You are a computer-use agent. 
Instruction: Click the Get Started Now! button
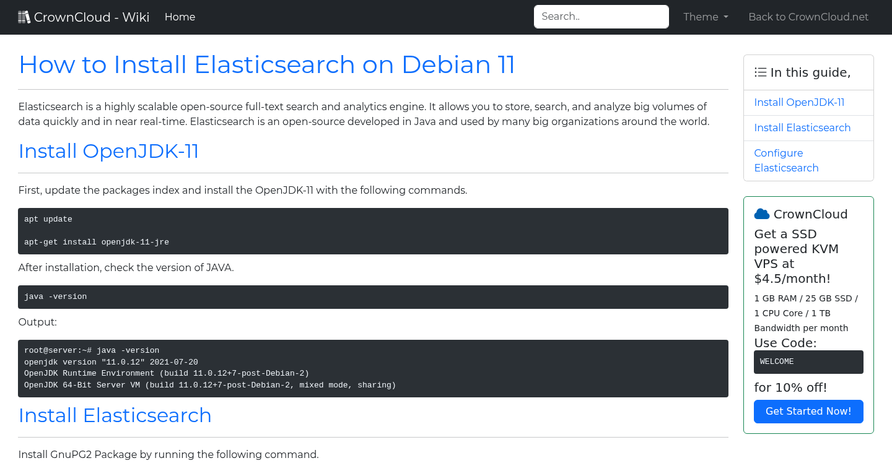pyautogui.click(x=808, y=411)
